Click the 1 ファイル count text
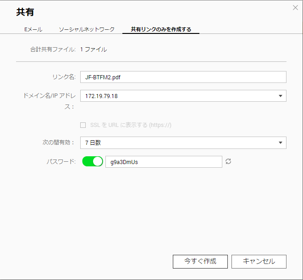303x280 pixels. pyautogui.click(x=94, y=49)
